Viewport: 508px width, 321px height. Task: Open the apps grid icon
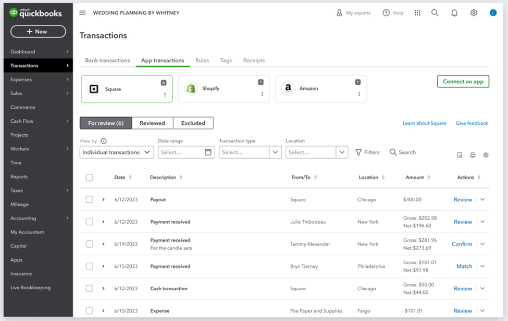[x=417, y=13]
